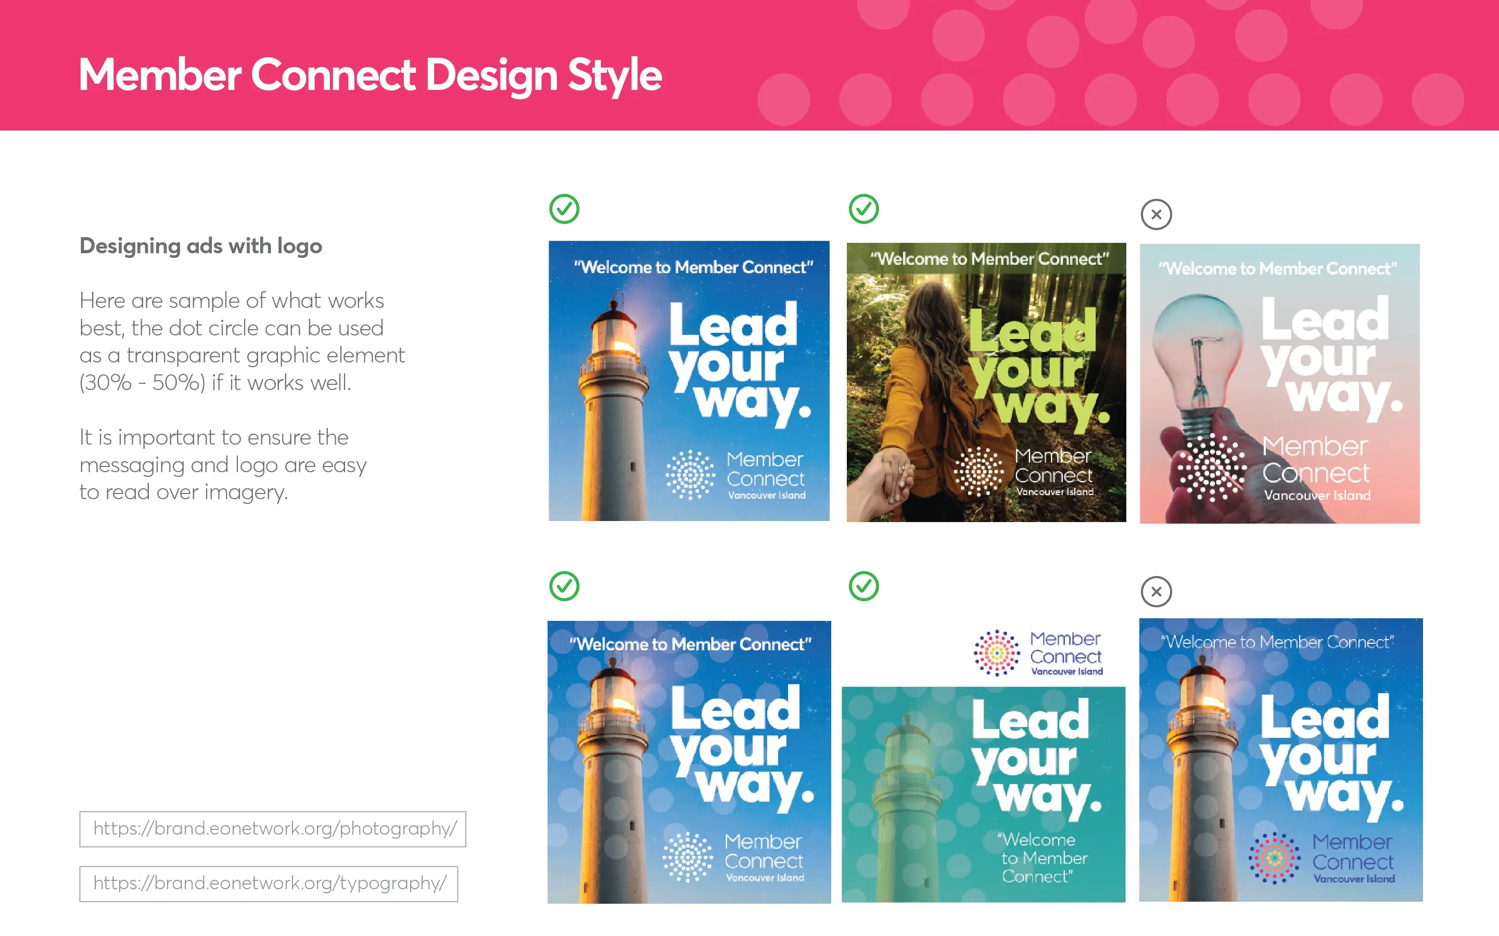This screenshot has height=936, width=1499.
Task: Open the brand typography URL link
Action: click(x=269, y=883)
